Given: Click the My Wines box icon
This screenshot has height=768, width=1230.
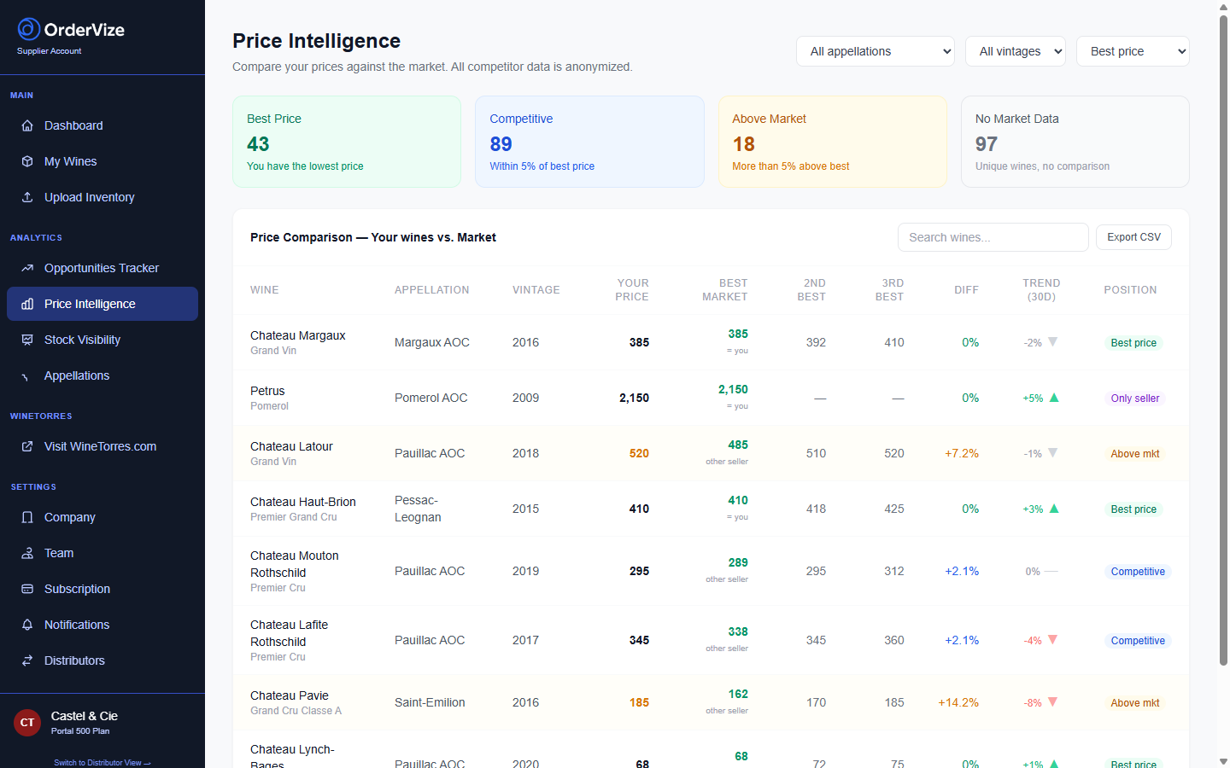Looking at the screenshot, I should pos(27,161).
